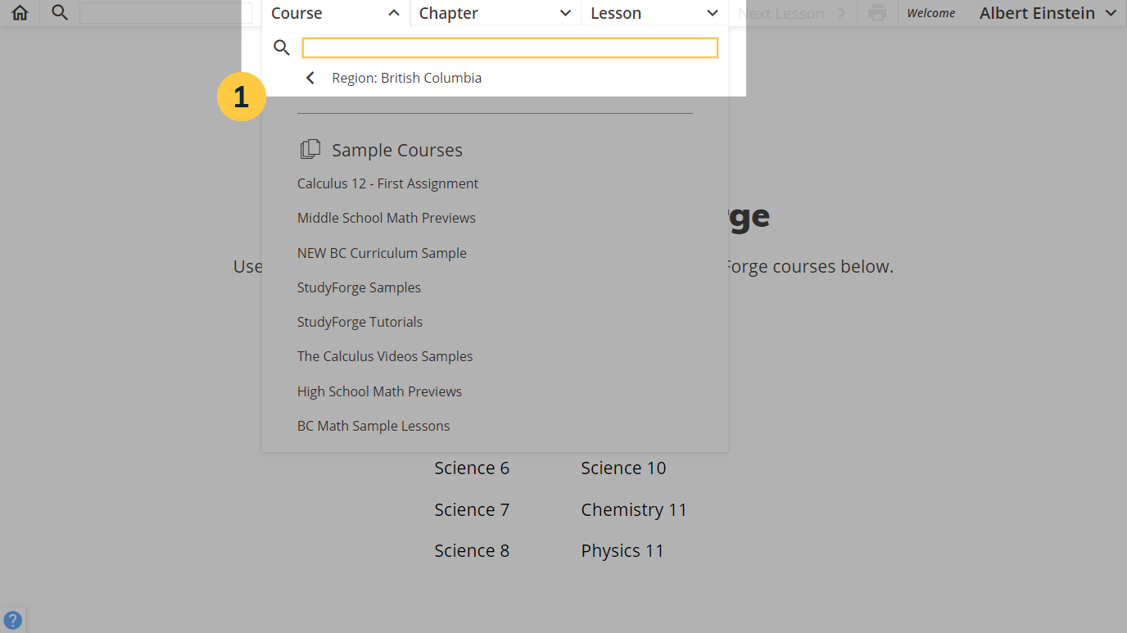
Task: Open the NEW BC Curriculum Sample course
Action: pyautogui.click(x=382, y=252)
